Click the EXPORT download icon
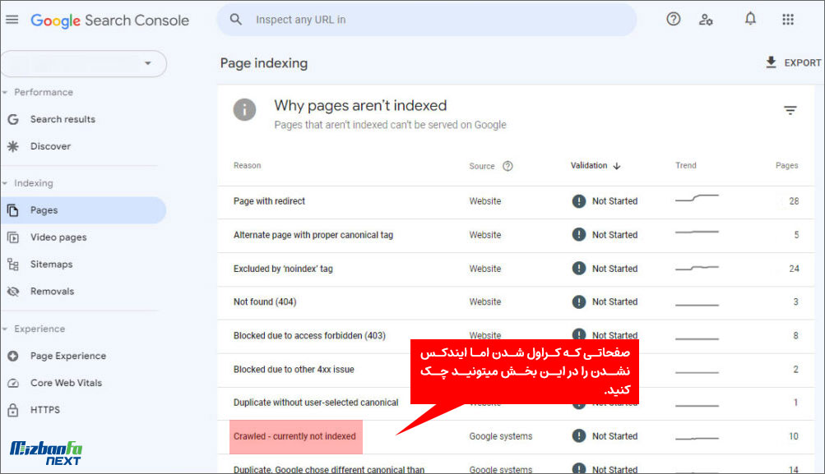825x474 pixels. 771,62
